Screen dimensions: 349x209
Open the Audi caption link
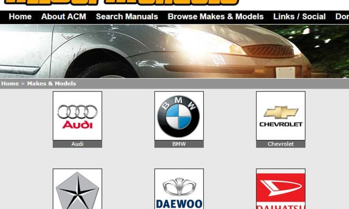78,144
